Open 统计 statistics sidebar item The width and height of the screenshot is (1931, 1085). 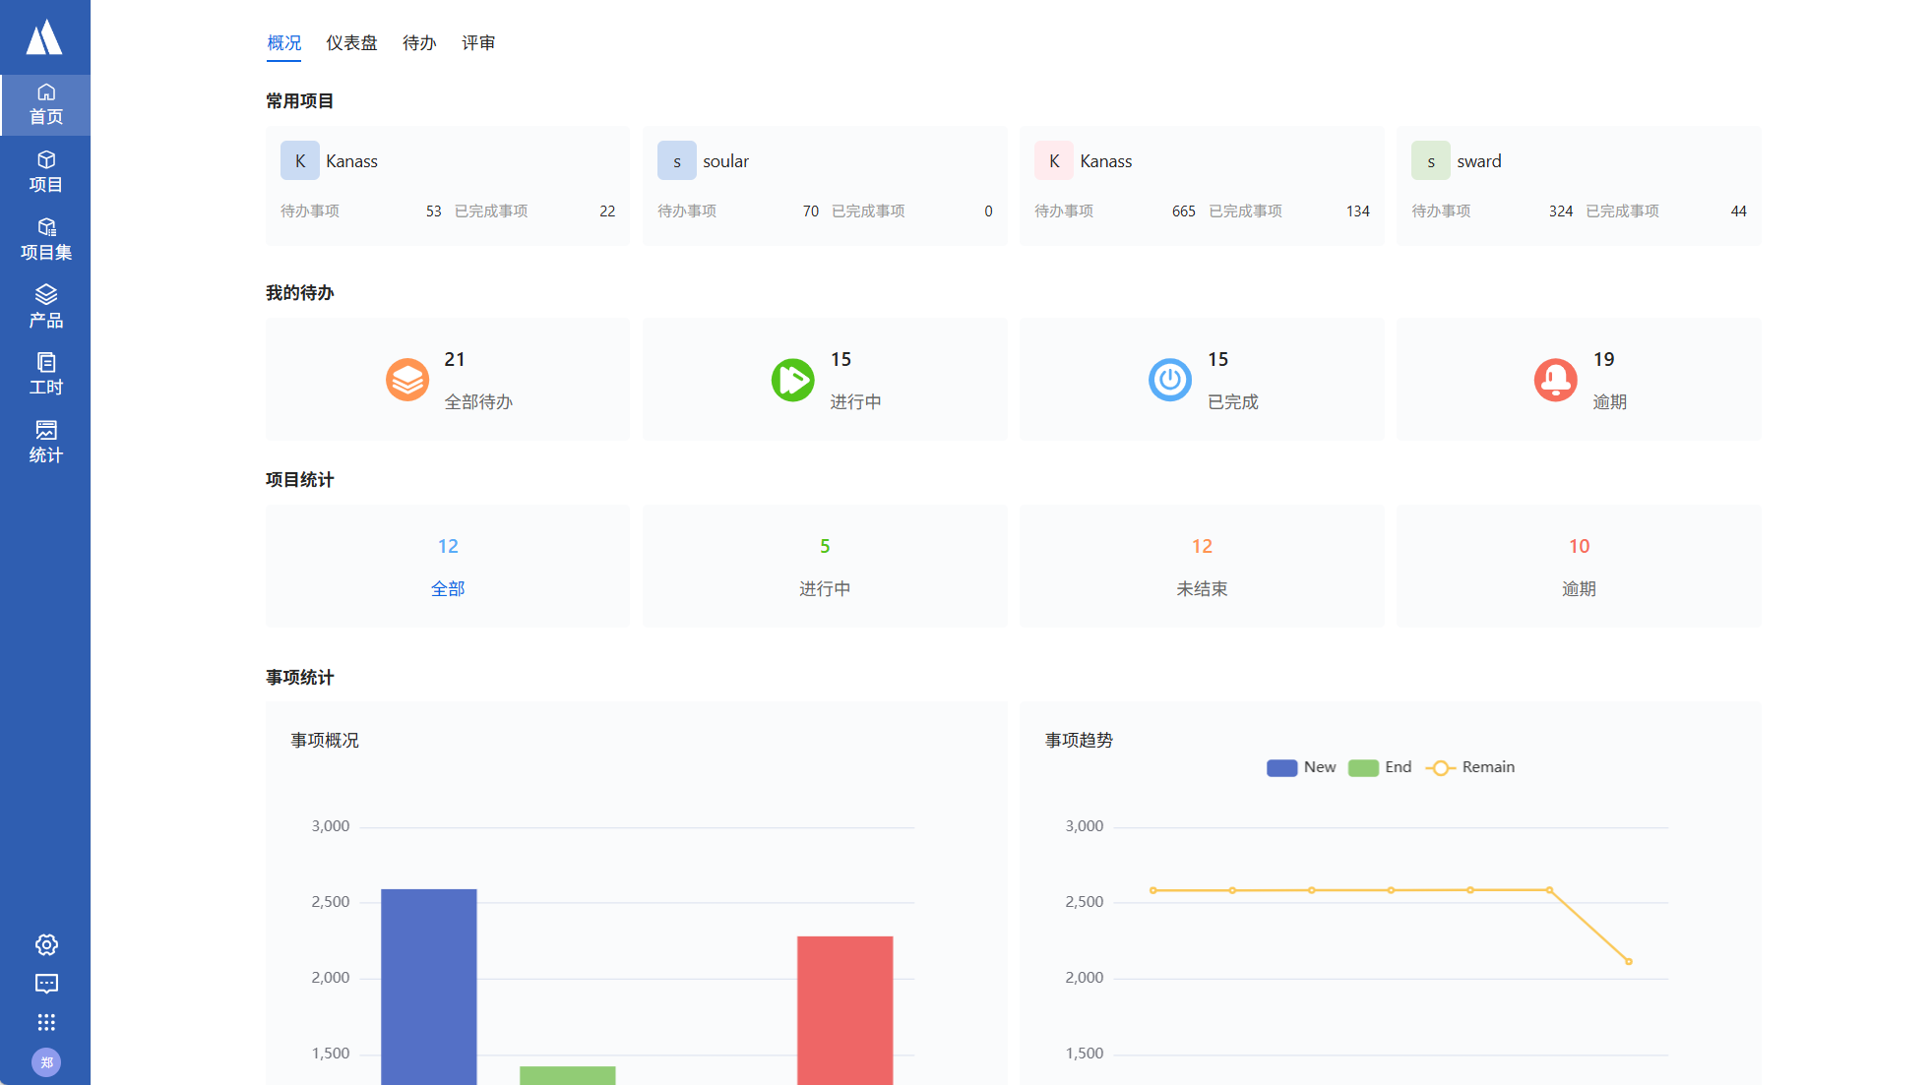[45, 442]
